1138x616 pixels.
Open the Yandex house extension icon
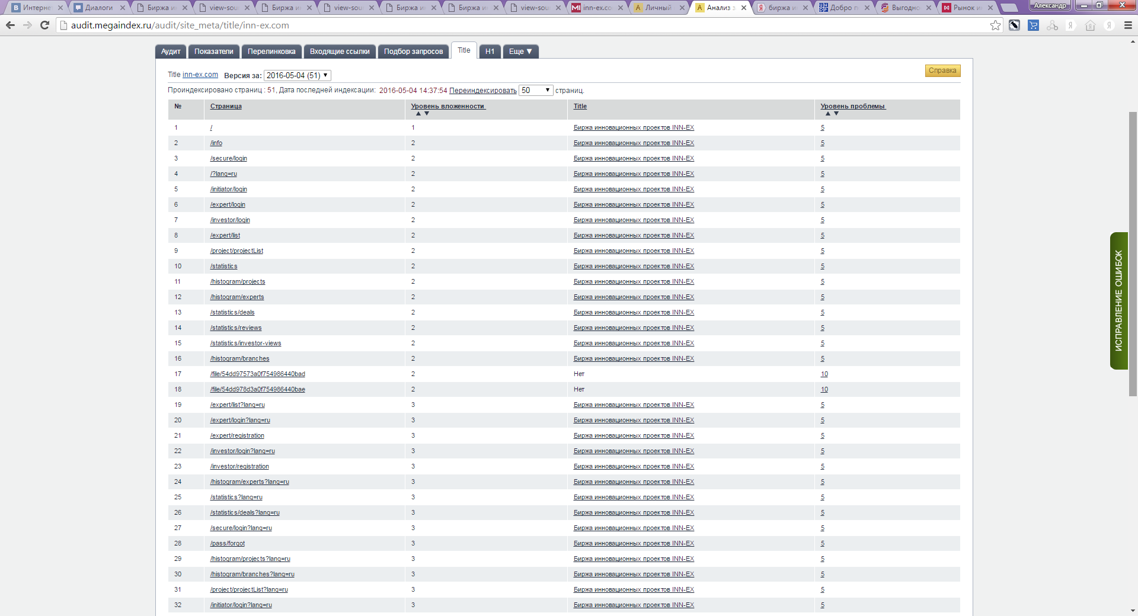coord(1090,25)
